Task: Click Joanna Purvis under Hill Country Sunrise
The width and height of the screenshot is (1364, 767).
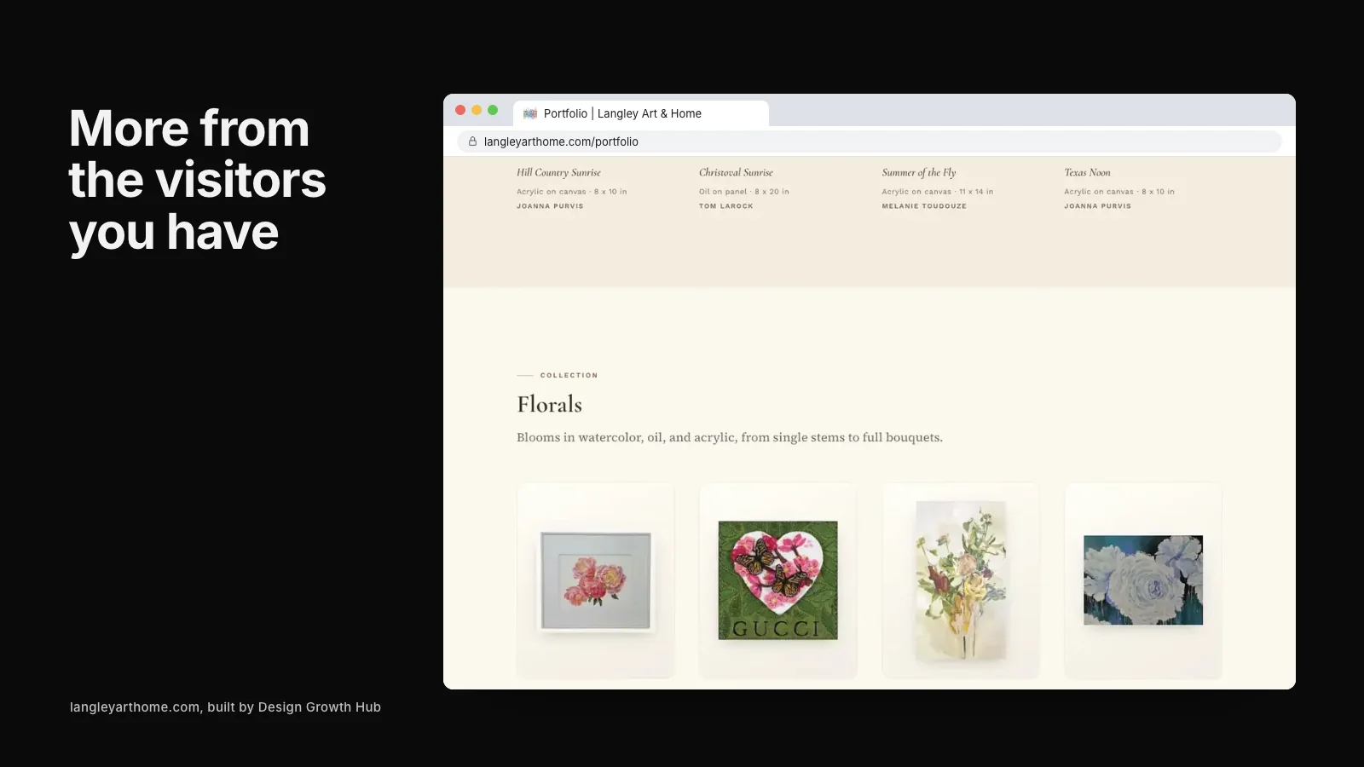Action: point(550,206)
